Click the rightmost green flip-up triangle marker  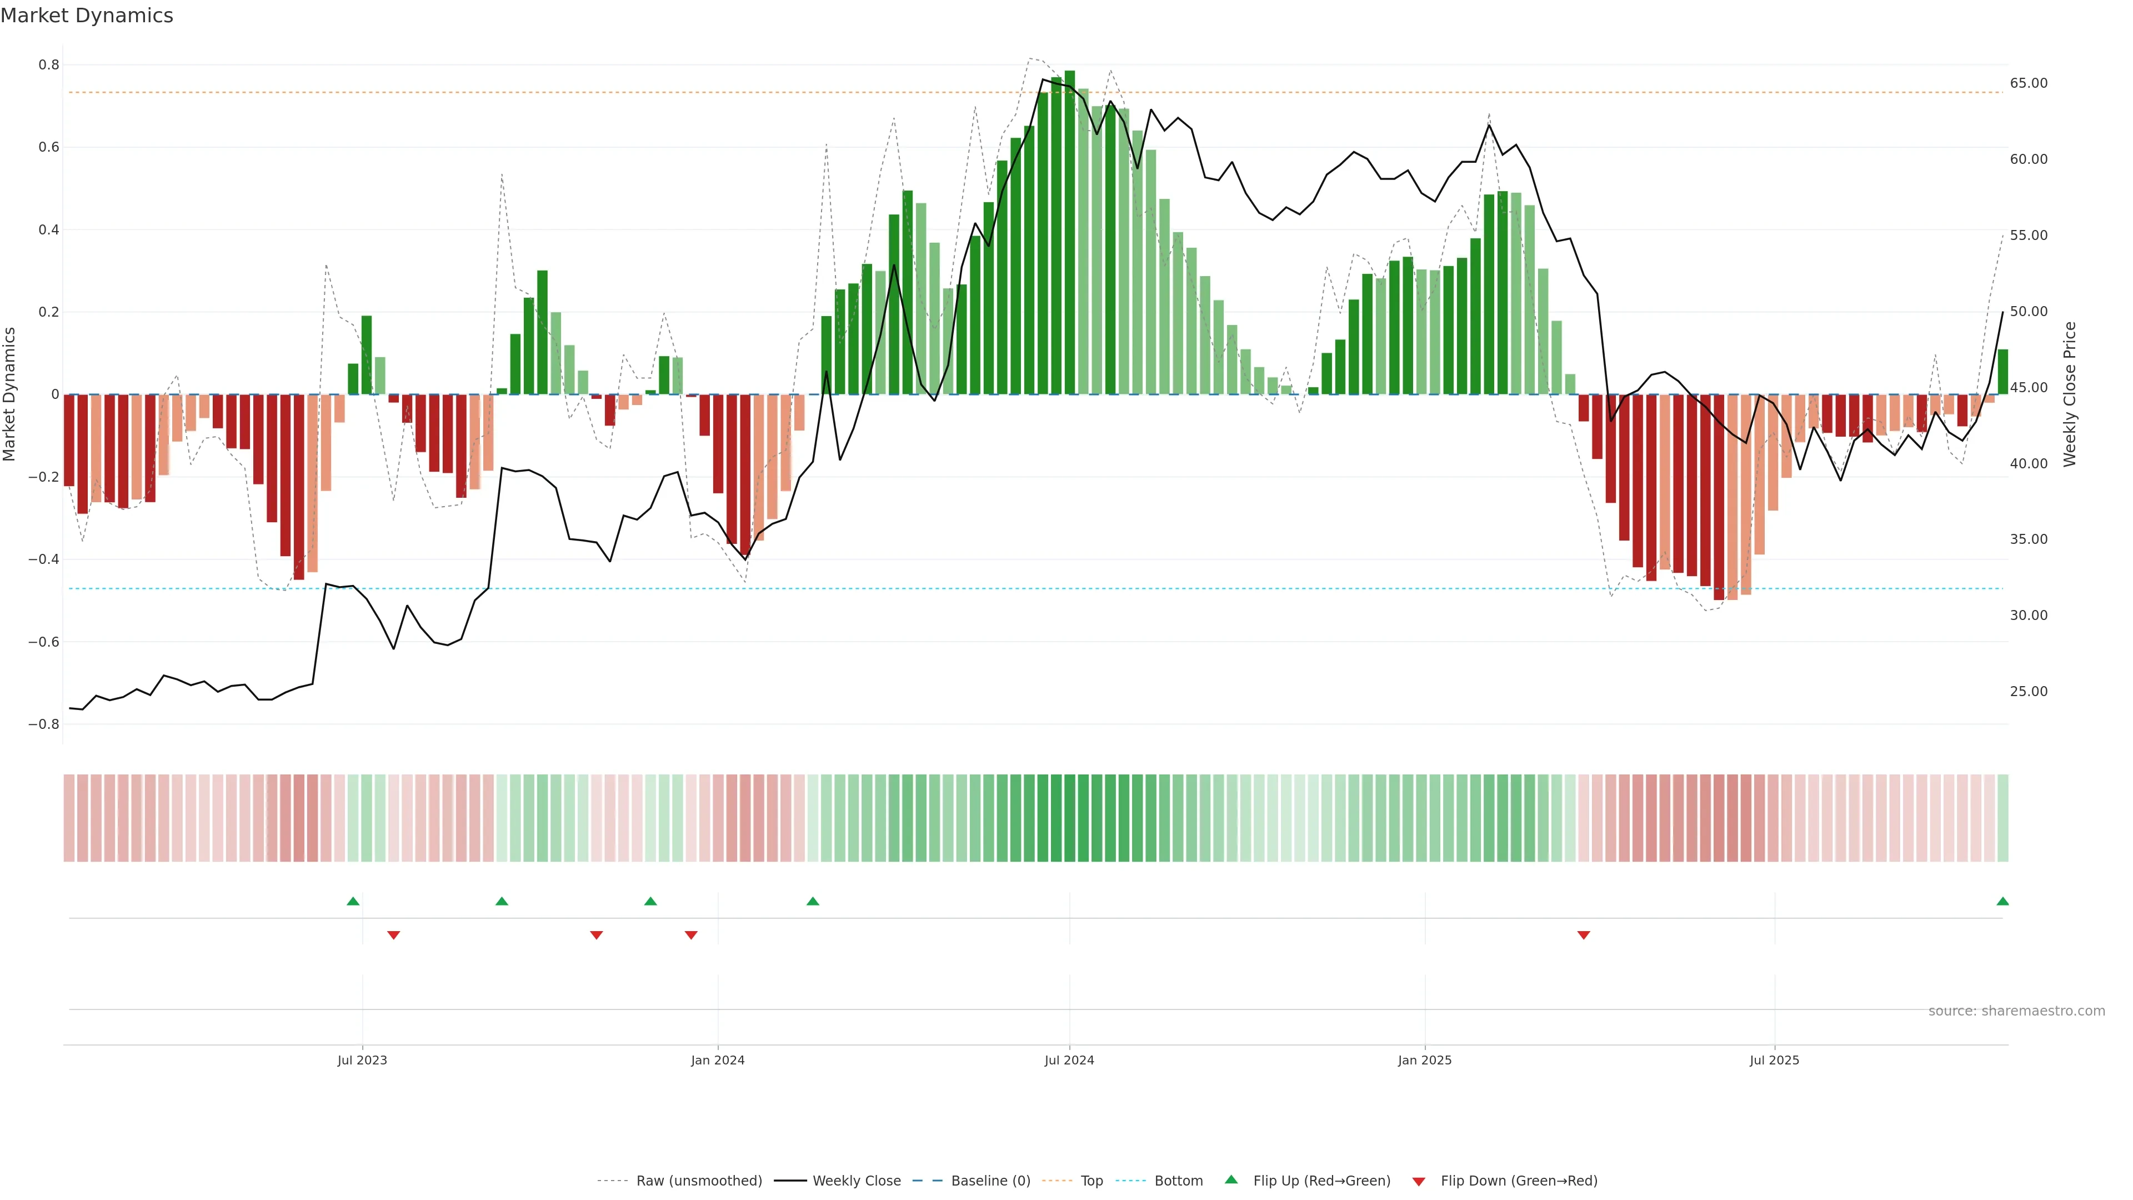(x=2002, y=901)
